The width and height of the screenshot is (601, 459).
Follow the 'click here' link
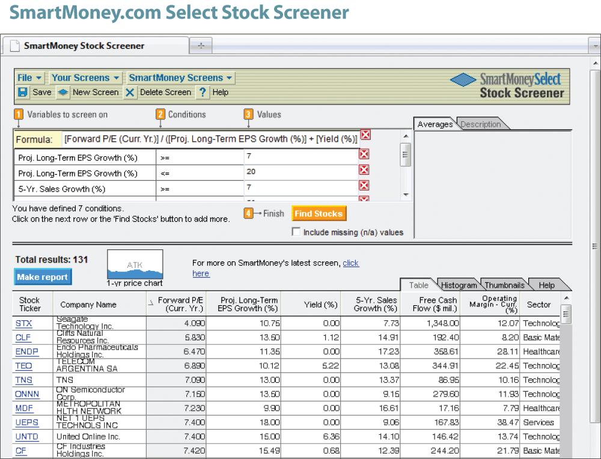coord(351,263)
